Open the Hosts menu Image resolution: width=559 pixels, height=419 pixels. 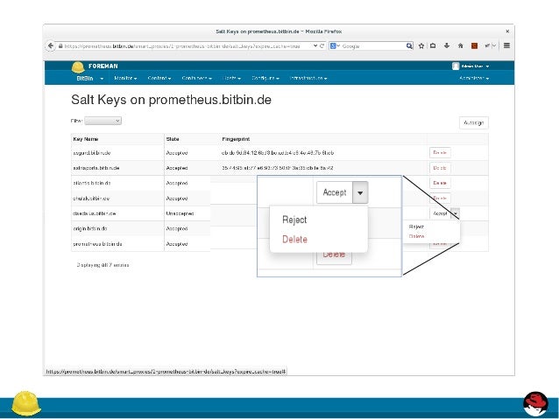tap(232, 79)
